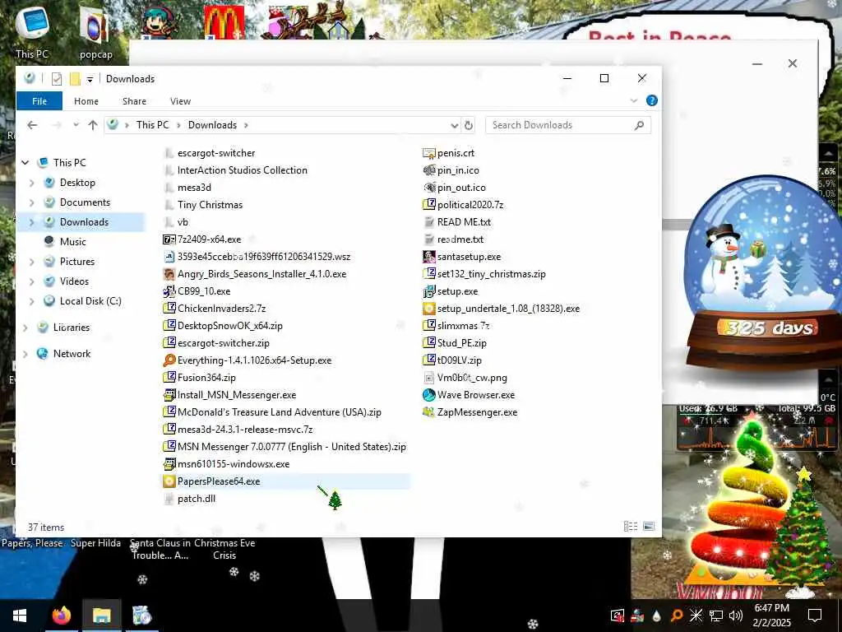Select CB99_10.exe file icon
Screen dimensions: 842x632
(169, 291)
